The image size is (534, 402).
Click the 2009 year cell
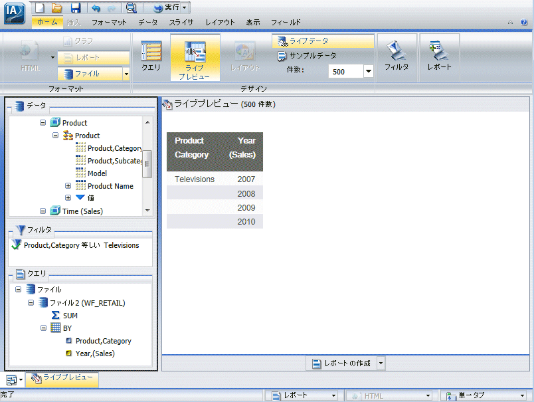coord(246,208)
